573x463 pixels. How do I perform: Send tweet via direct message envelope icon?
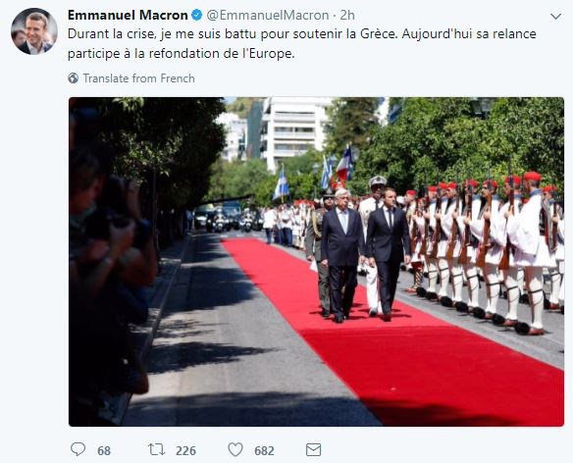tap(313, 450)
